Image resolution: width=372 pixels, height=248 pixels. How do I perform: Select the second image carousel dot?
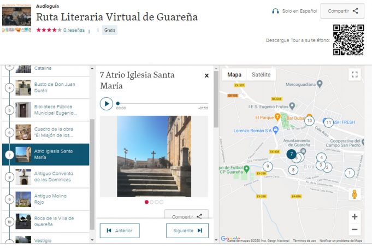point(152,202)
